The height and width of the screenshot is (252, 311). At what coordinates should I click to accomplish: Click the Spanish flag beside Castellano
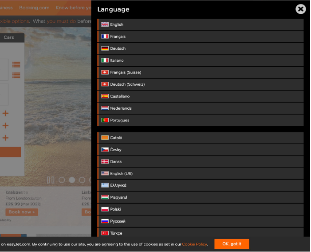coord(105,96)
